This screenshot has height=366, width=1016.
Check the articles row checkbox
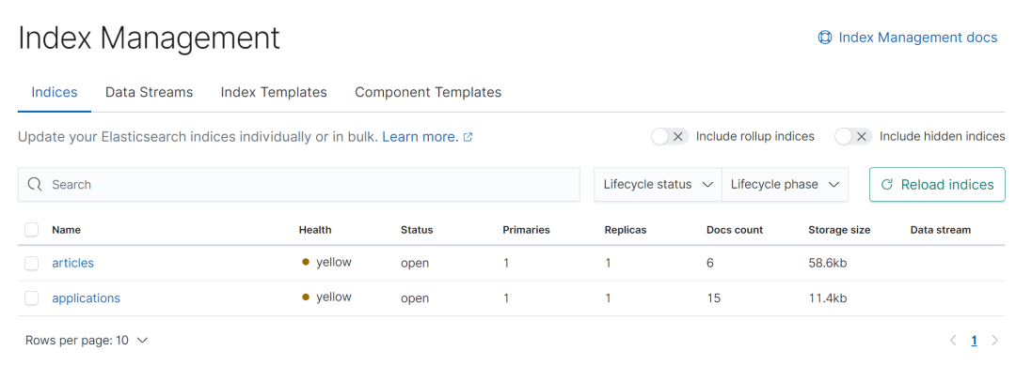[x=31, y=263]
